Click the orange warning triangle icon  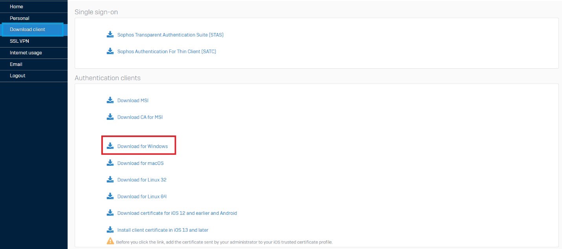(x=110, y=241)
